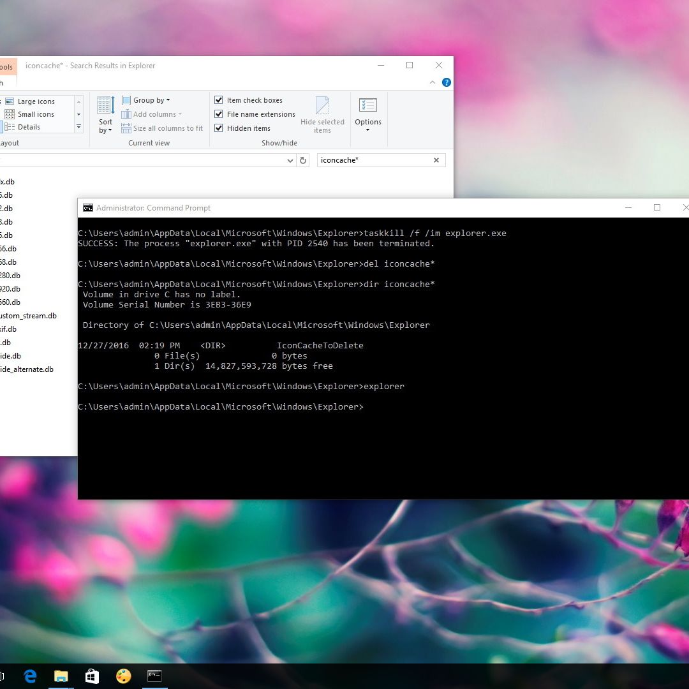Refresh the address bar location
689x689 pixels.
(304, 161)
